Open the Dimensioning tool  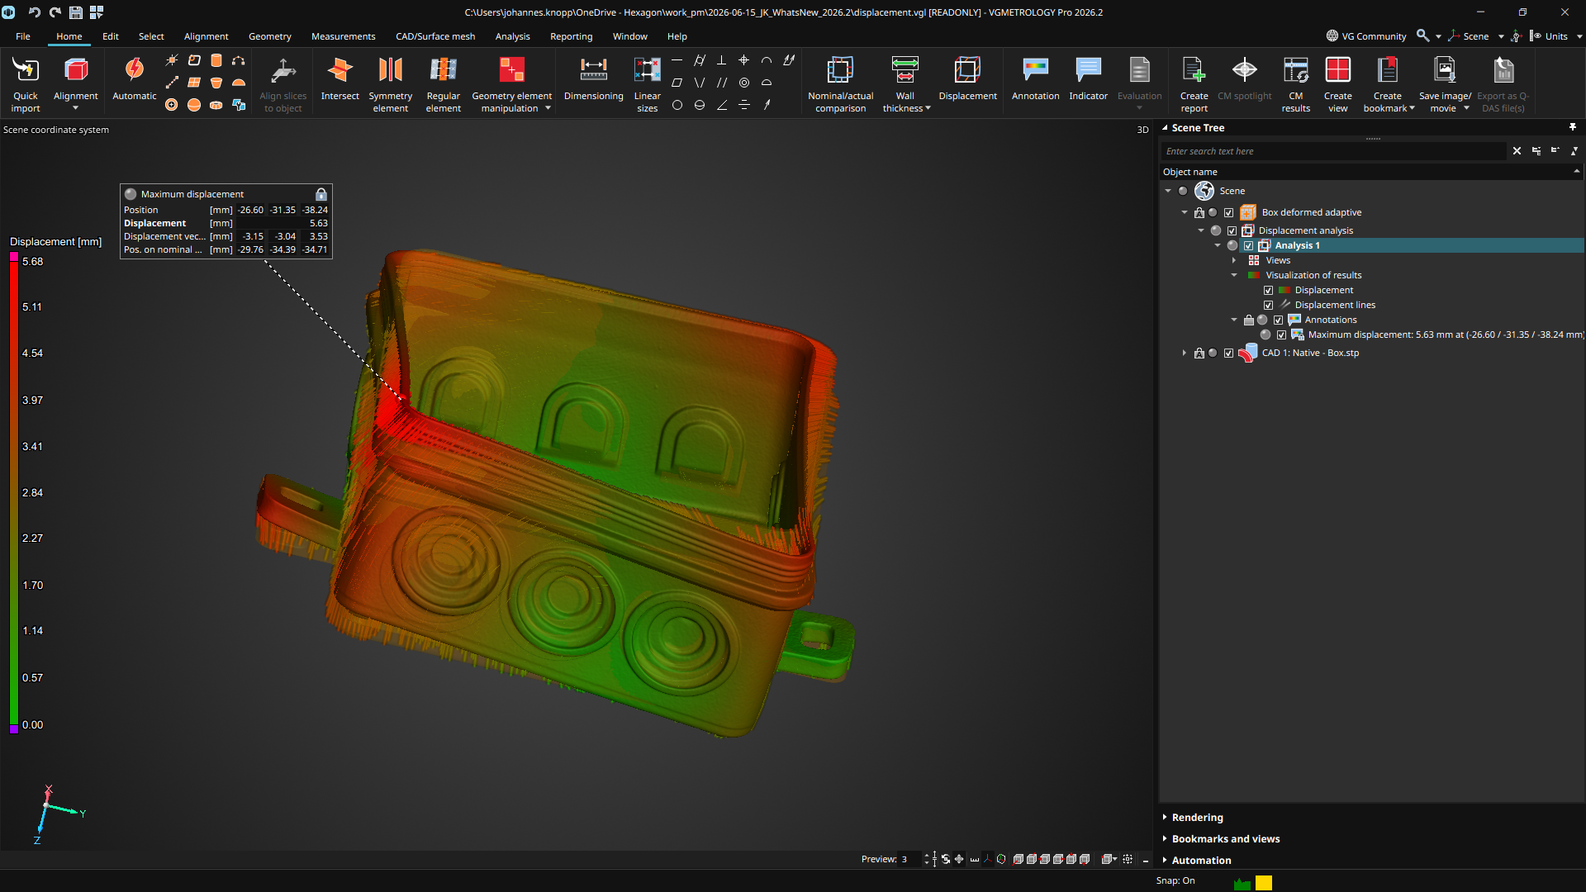(x=593, y=80)
